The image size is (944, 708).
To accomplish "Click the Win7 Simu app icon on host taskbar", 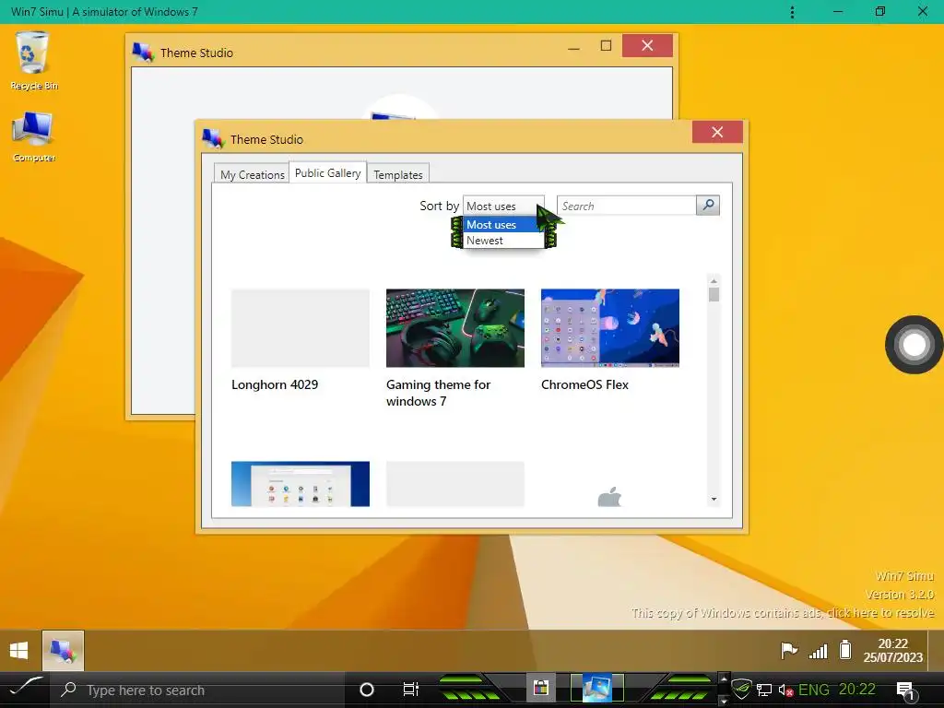I will [596, 689].
